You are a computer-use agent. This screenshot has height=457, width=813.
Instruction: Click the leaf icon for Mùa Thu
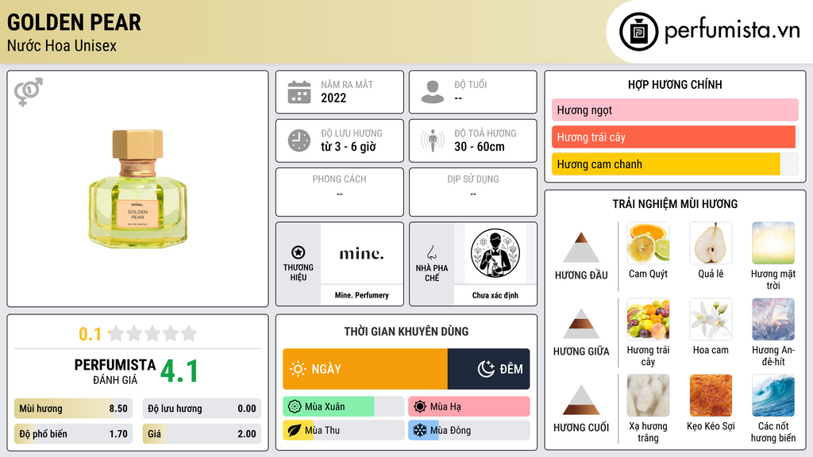pos(295,431)
